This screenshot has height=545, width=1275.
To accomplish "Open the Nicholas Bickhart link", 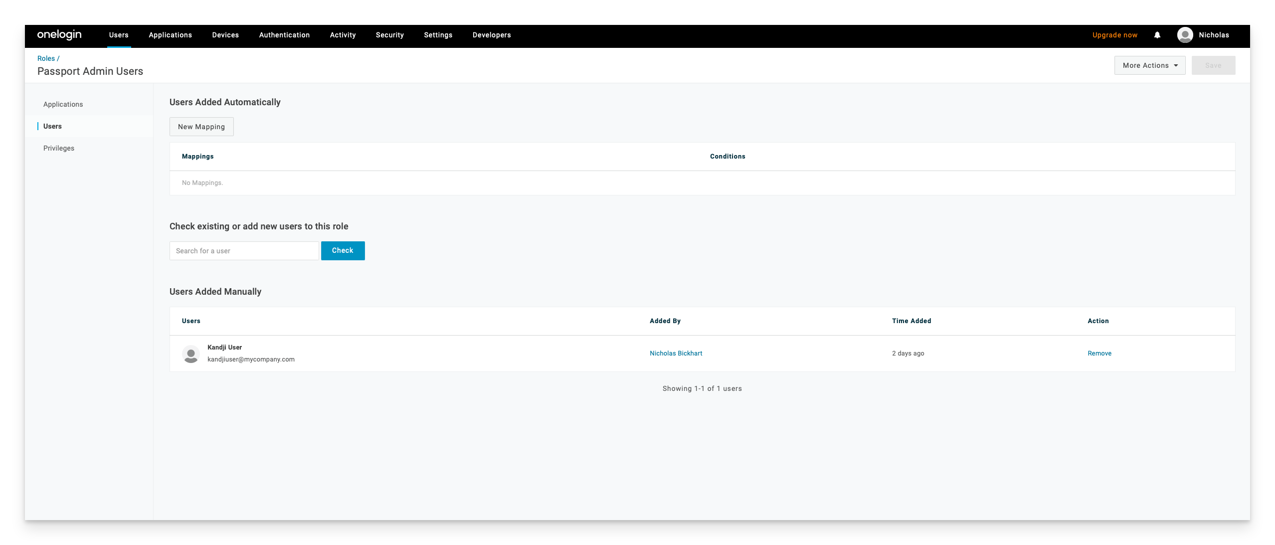I will click(676, 353).
